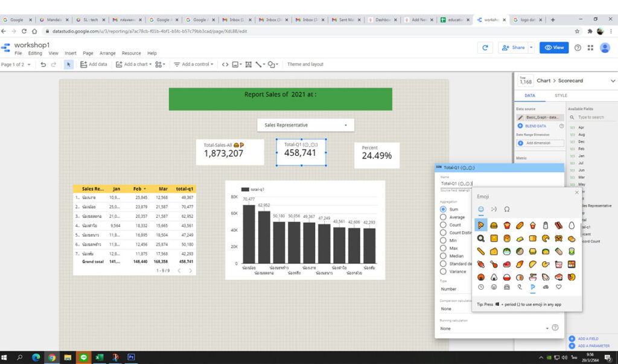Pick the hamburger emoji
The image size is (618, 364).
pos(494,226)
